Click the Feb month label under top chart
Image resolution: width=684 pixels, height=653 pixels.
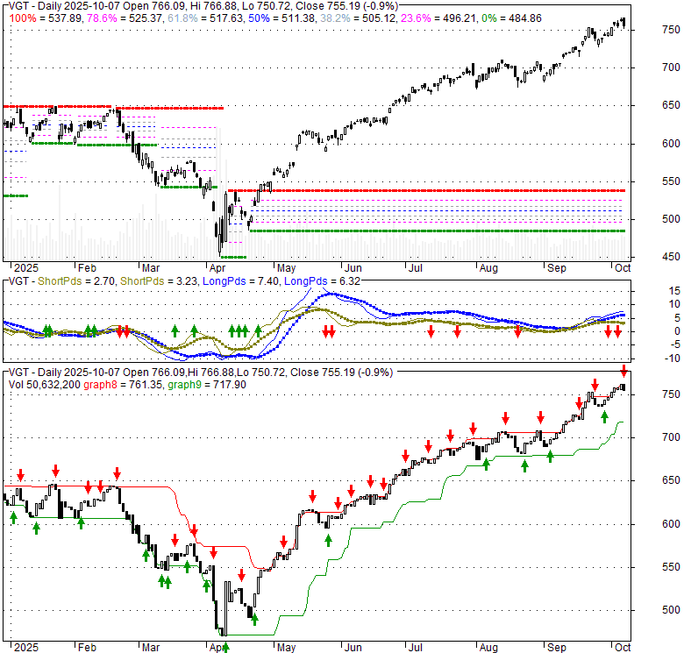click(87, 267)
